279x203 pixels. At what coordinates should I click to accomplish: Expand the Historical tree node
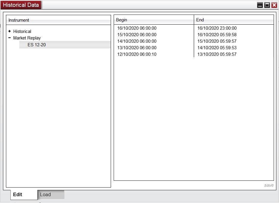9,31
